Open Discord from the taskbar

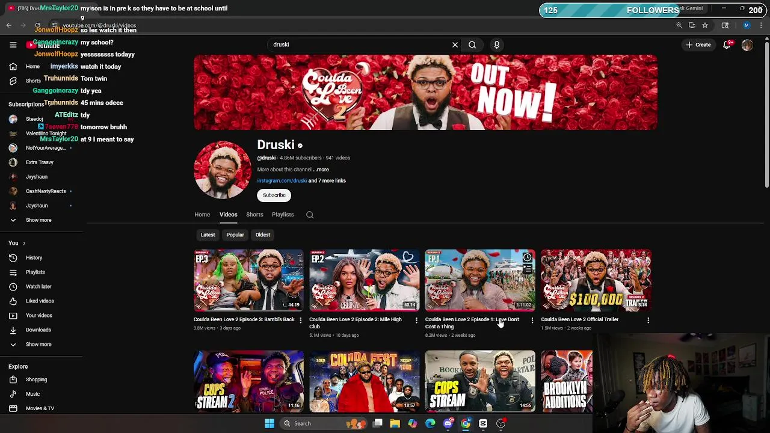[448, 423]
